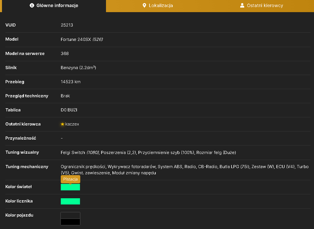Click ECU (V4) tuning entry
This screenshot has height=229, width=314.
(x=285, y=167)
